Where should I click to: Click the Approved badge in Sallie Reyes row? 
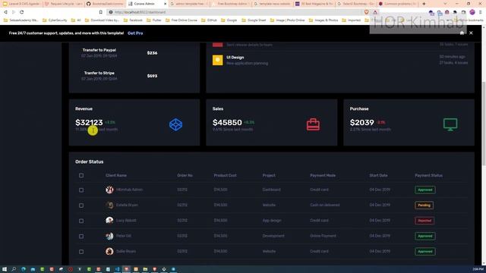coord(425,252)
